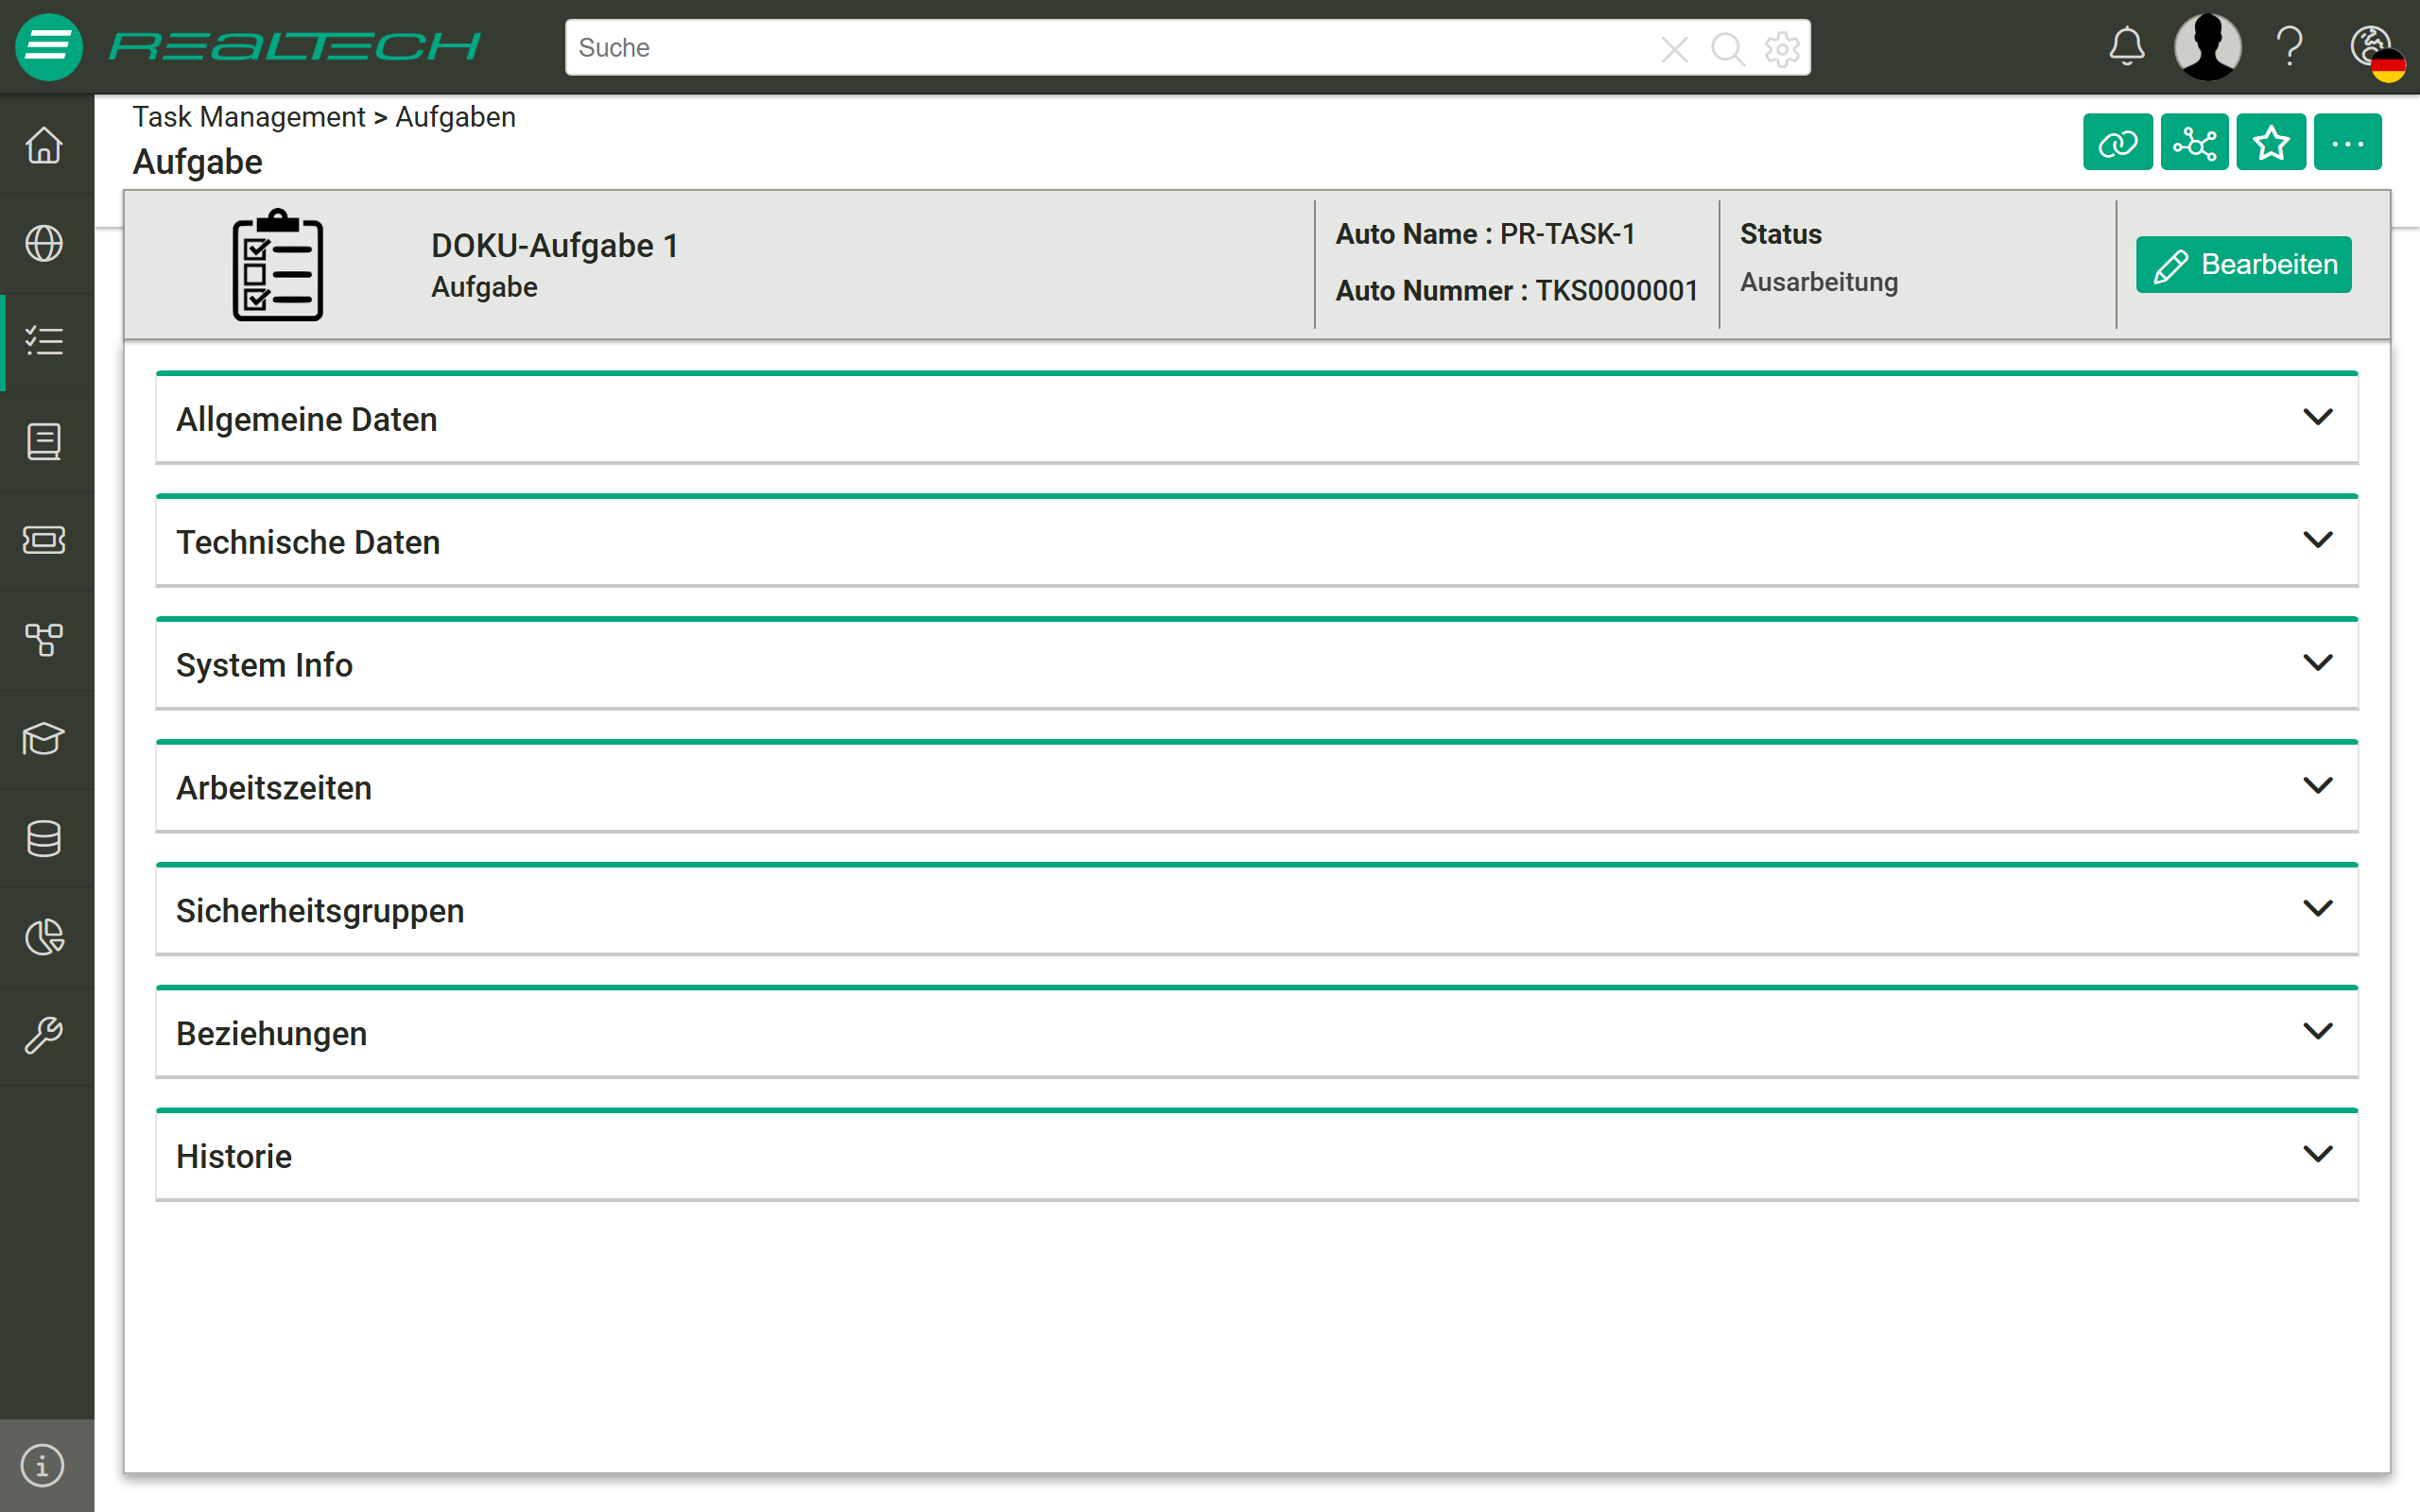Open the pie chart reports icon

pyautogui.click(x=44, y=937)
